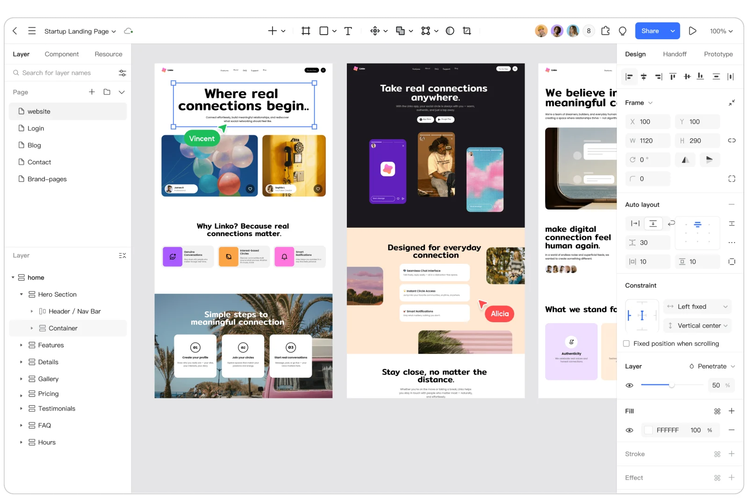This screenshot has height=498, width=748.
Task: Toggle width-height ratio lock
Action: pyautogui.click(x=732, y=140)
